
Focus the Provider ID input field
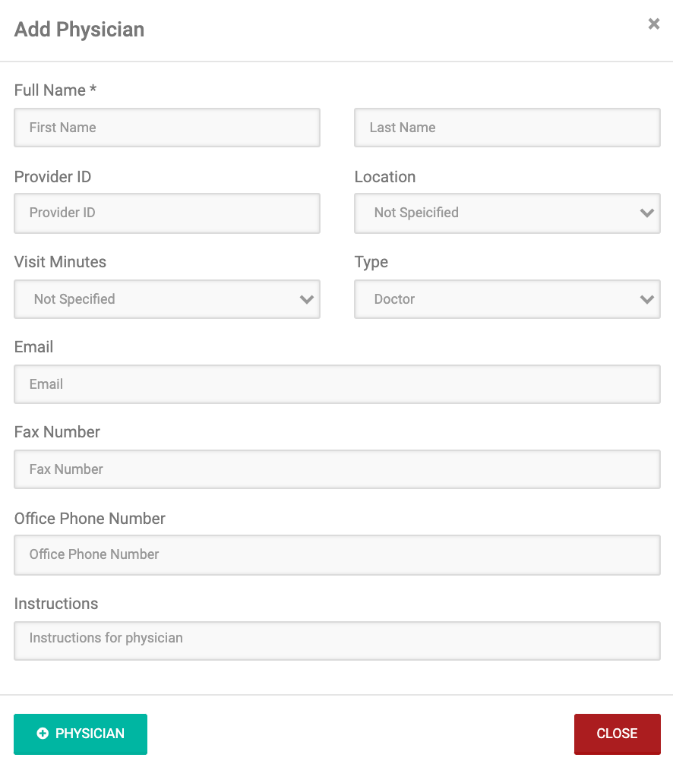coord(167,213)
